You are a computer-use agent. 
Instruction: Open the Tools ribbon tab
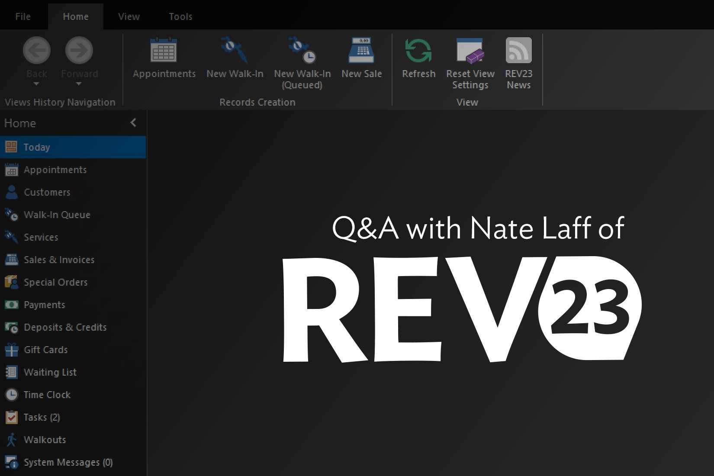(x=180, y=16)
